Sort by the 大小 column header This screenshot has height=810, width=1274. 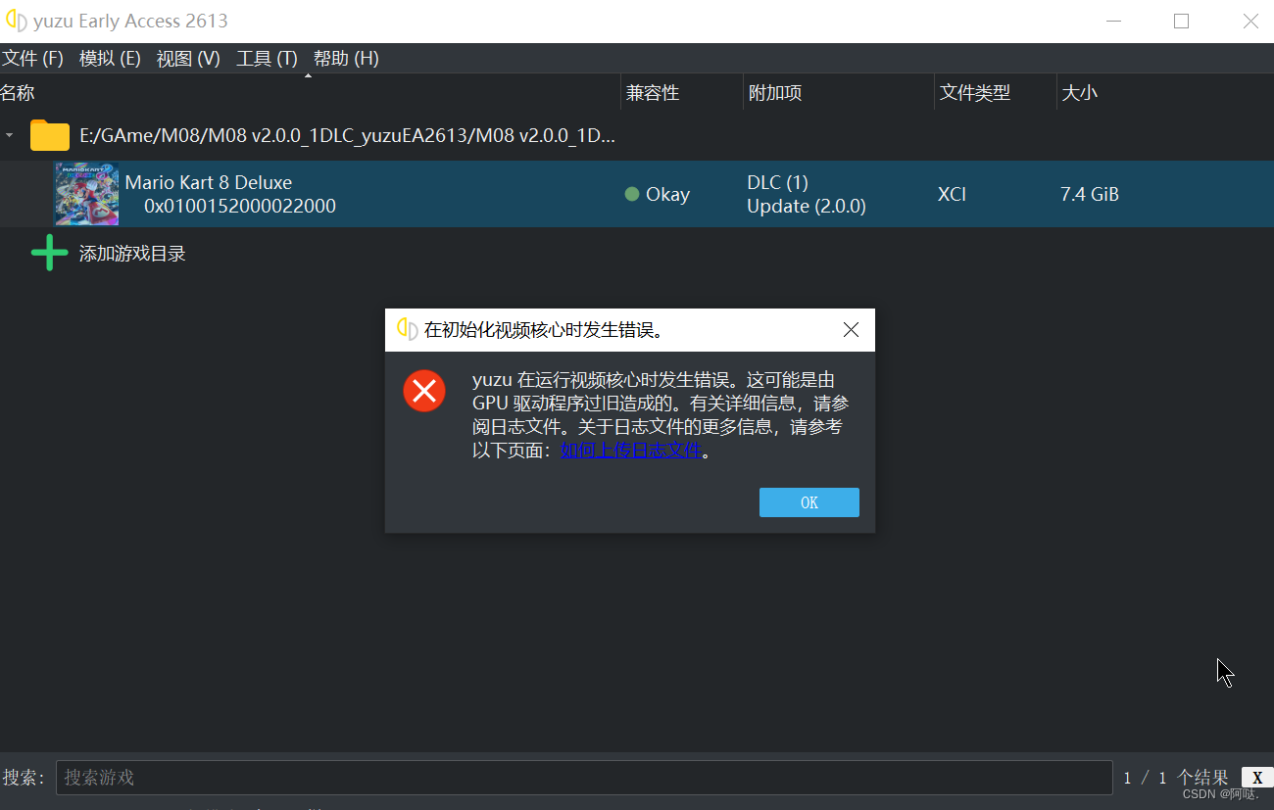point(1080,93)
